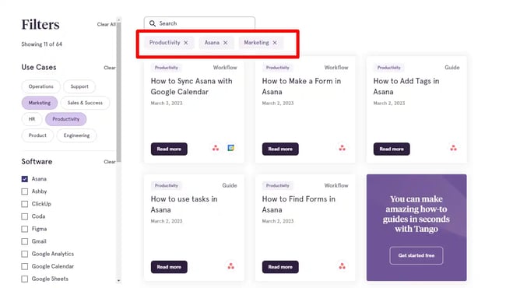Check the Figma software checkbox
Viewport: 506px width, 288px height.
pyautogui.click(x=25, y=229)
